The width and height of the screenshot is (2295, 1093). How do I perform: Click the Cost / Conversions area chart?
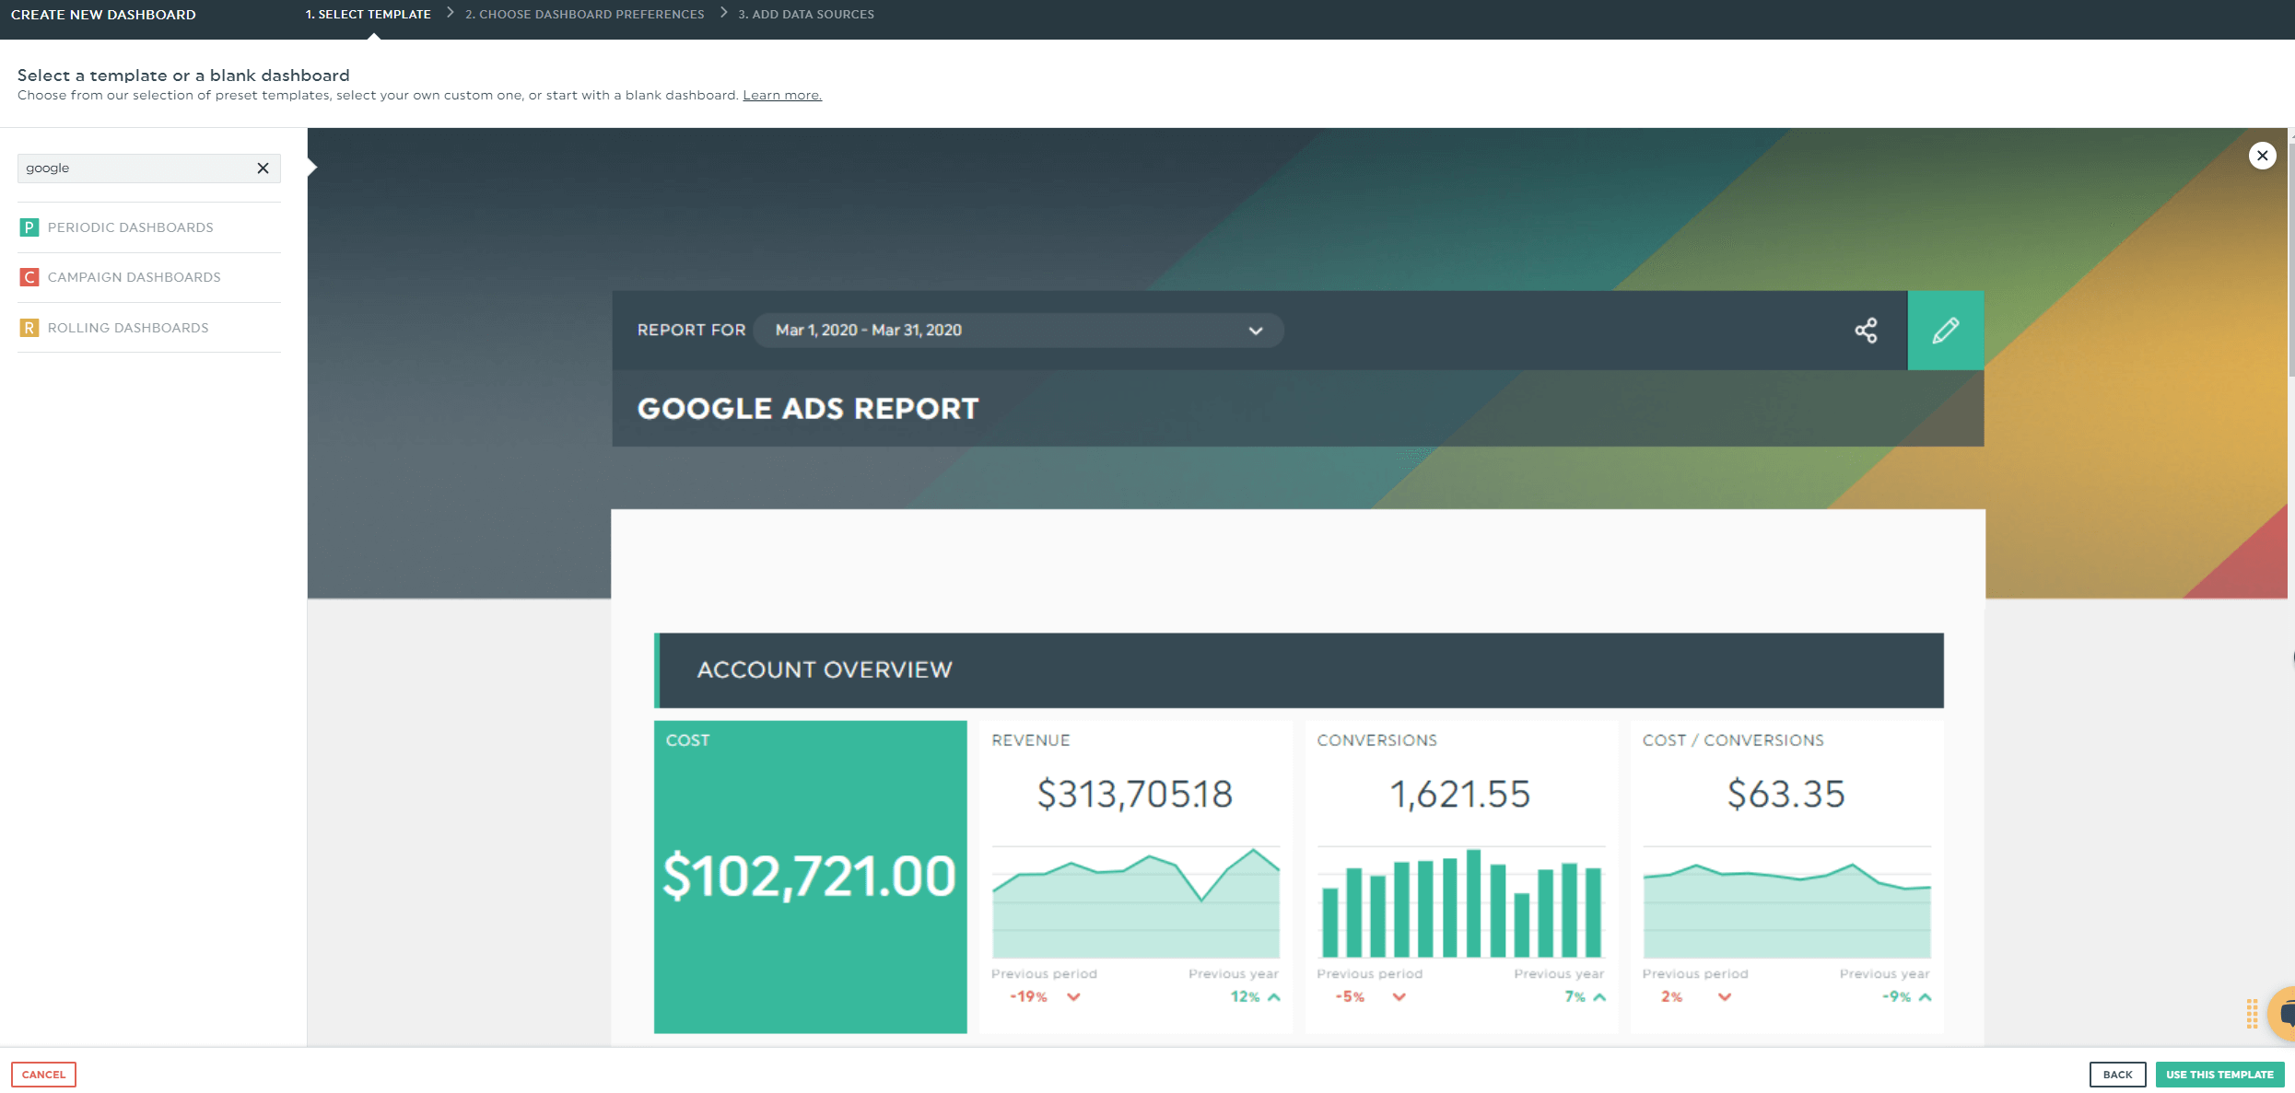tap(1786, 902)
